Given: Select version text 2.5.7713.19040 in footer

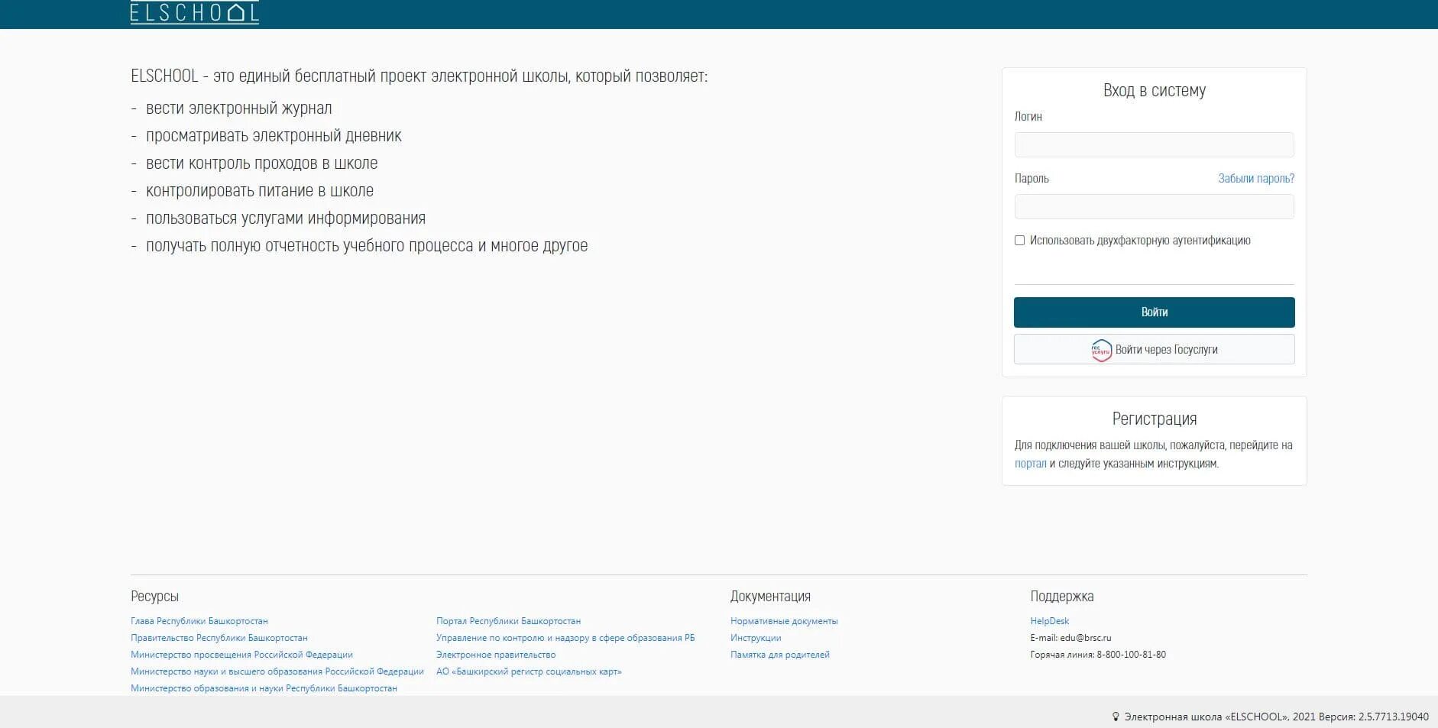Looking at the screenshot, I should (x=1393, y=717).
